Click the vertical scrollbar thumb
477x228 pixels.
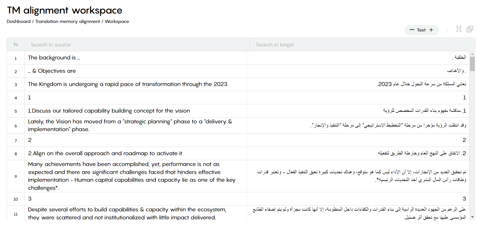click(472, 64)
